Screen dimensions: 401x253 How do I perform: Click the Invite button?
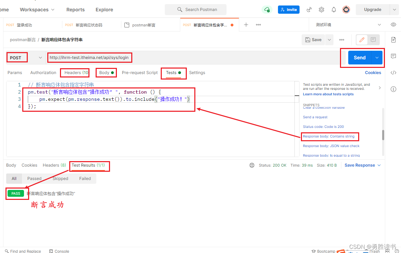coord(289,10)
